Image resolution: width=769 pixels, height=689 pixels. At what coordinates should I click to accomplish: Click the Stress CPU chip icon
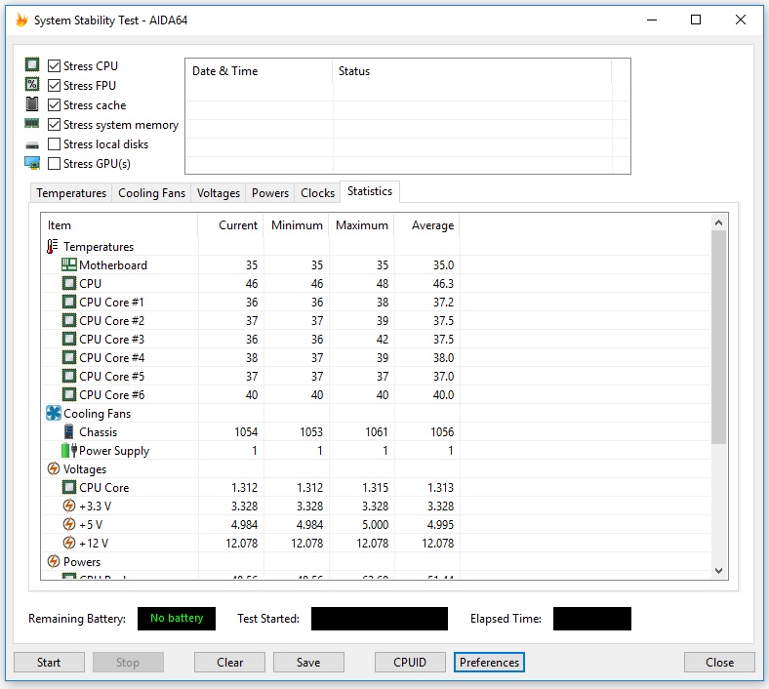coord(32,64)
